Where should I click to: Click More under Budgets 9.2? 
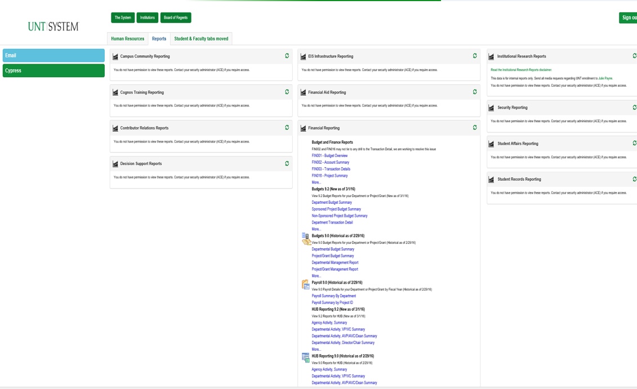[316, 229]
